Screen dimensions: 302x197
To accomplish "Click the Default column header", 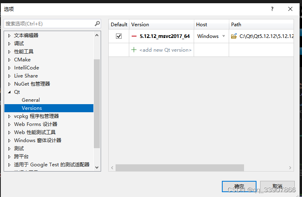I will click(x=119, y=25).
